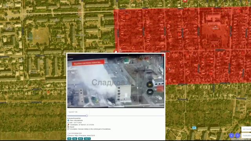Image resolution: width=251 pixels, height=141 pixels.
Task: Go to previous date with left arrow
Action: coord(232,136)
